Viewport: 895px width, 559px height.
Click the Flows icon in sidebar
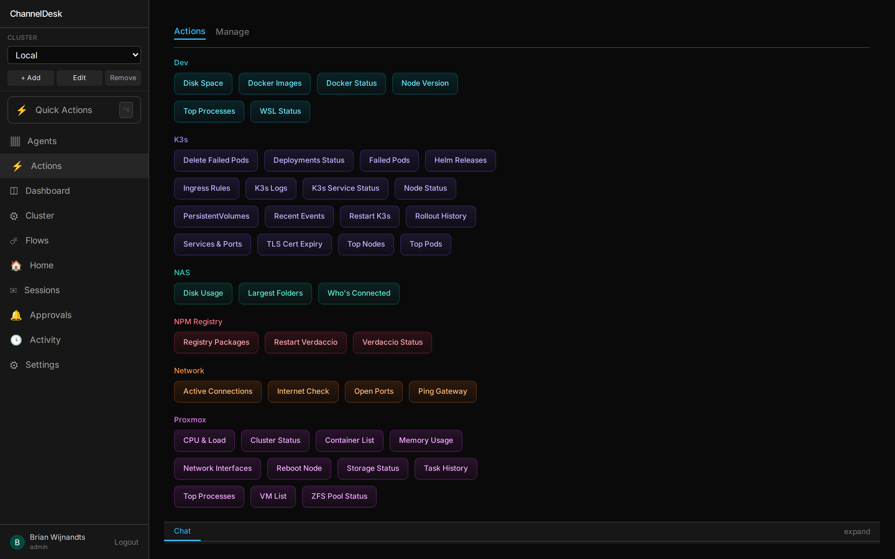coord(14,241)
